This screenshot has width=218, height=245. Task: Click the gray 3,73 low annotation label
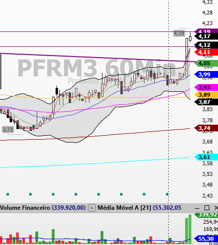(8, 130)
